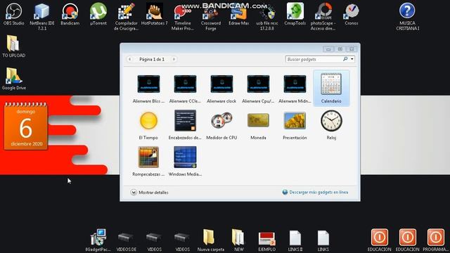Choose the Rompecabezas puzzle gadget
The height and width of the screenshot is (253, 450).
click(x=148, y=161)
